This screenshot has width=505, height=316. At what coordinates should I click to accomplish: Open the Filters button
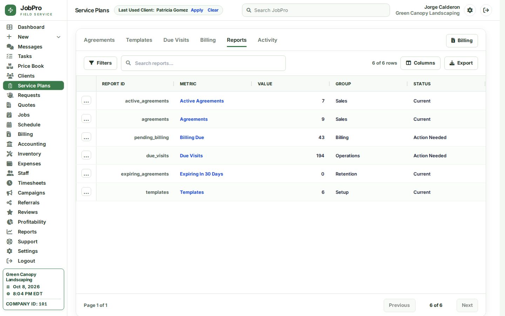coord(100,63)
